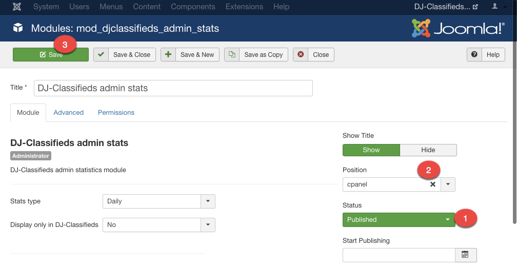Open the Users menu
The width and height of the screenshot is (517, 270).
(79, 7)
